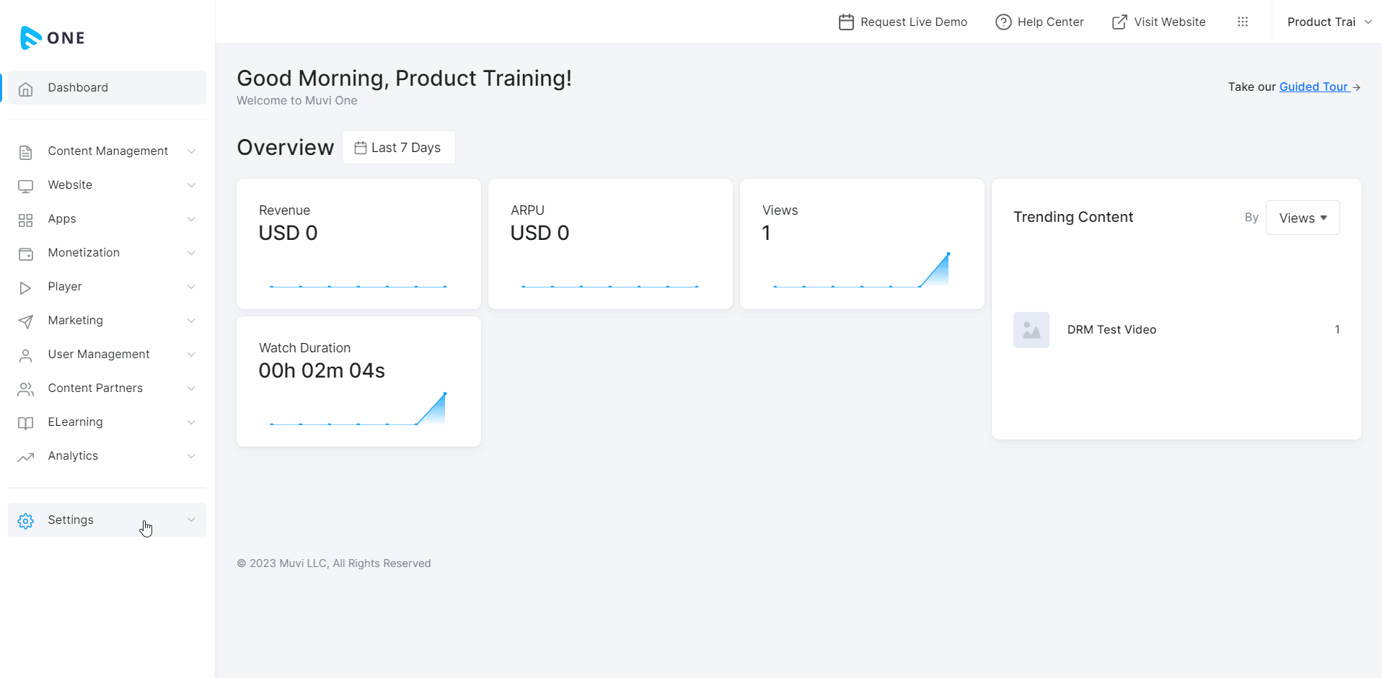Open the Product Training account dropdown
This screenshot has height=678, width=1382.
pyautogui.click(x=1329, y=22)
